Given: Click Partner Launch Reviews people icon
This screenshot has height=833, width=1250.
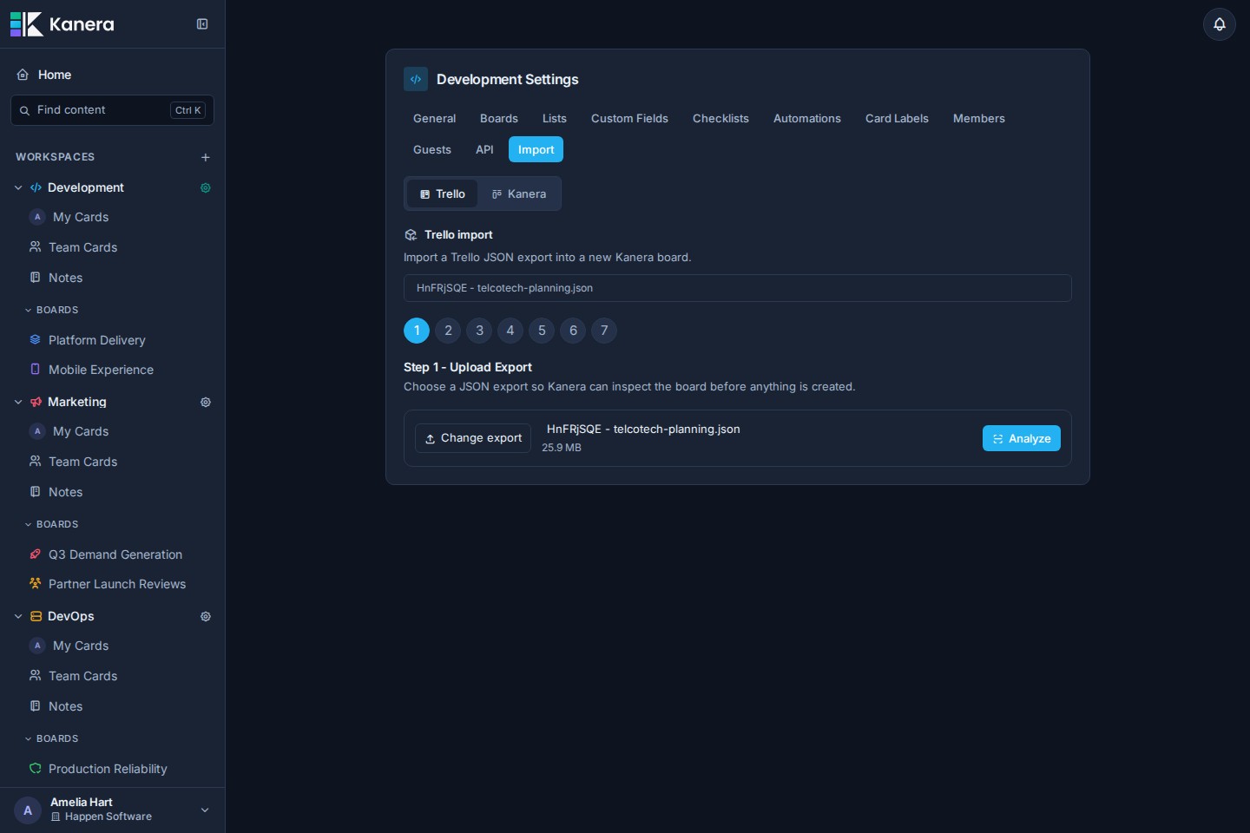Looking at the screenshot, I should click(x=36, y=584).
